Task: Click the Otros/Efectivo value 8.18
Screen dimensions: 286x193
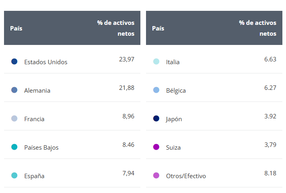Action: click(270, 173)
